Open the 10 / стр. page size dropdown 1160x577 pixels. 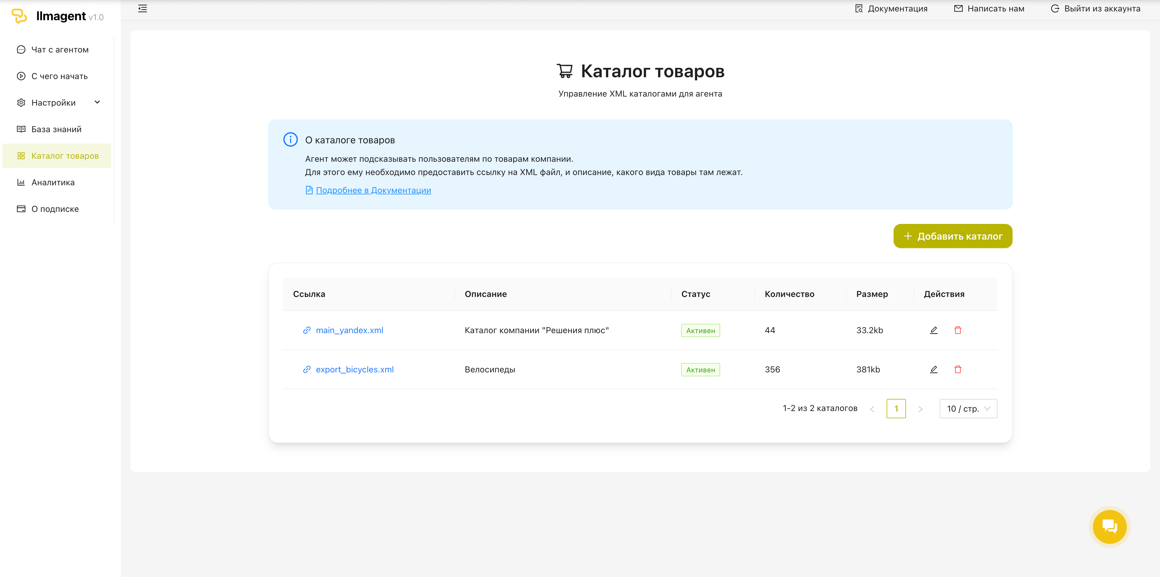pos(968,408)
